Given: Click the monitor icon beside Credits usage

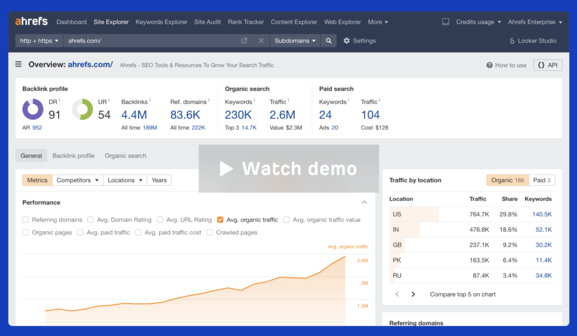Looking at the screenshot, I should (x=446, y=22).
